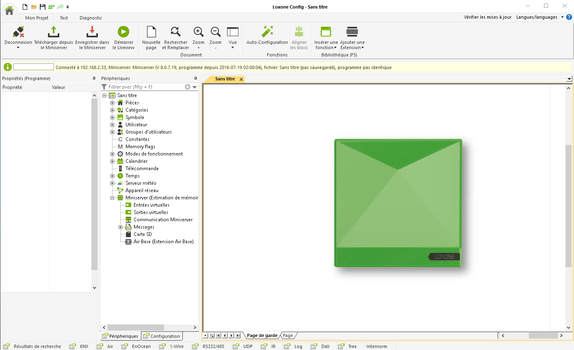The height and width of the screenshot is (350, 574).
Task: Expand the Catégories tree node
Action: point(113,110)
